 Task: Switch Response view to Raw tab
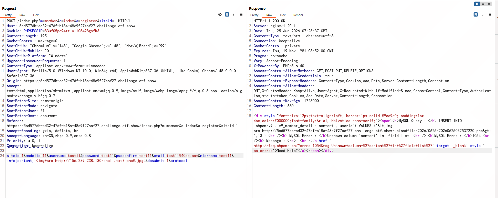269,15
